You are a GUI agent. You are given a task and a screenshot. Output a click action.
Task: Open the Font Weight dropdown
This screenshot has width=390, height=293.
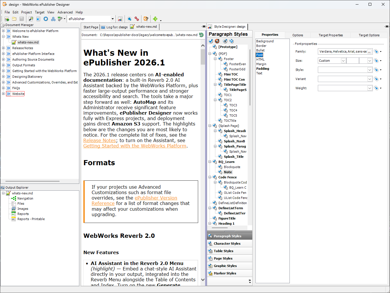tap(369, 88)
